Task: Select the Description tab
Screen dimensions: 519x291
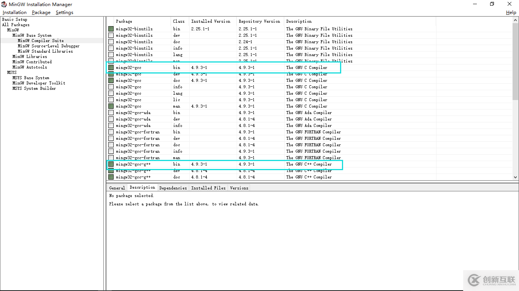Action: pyautogui.click(x=142, y=188)
